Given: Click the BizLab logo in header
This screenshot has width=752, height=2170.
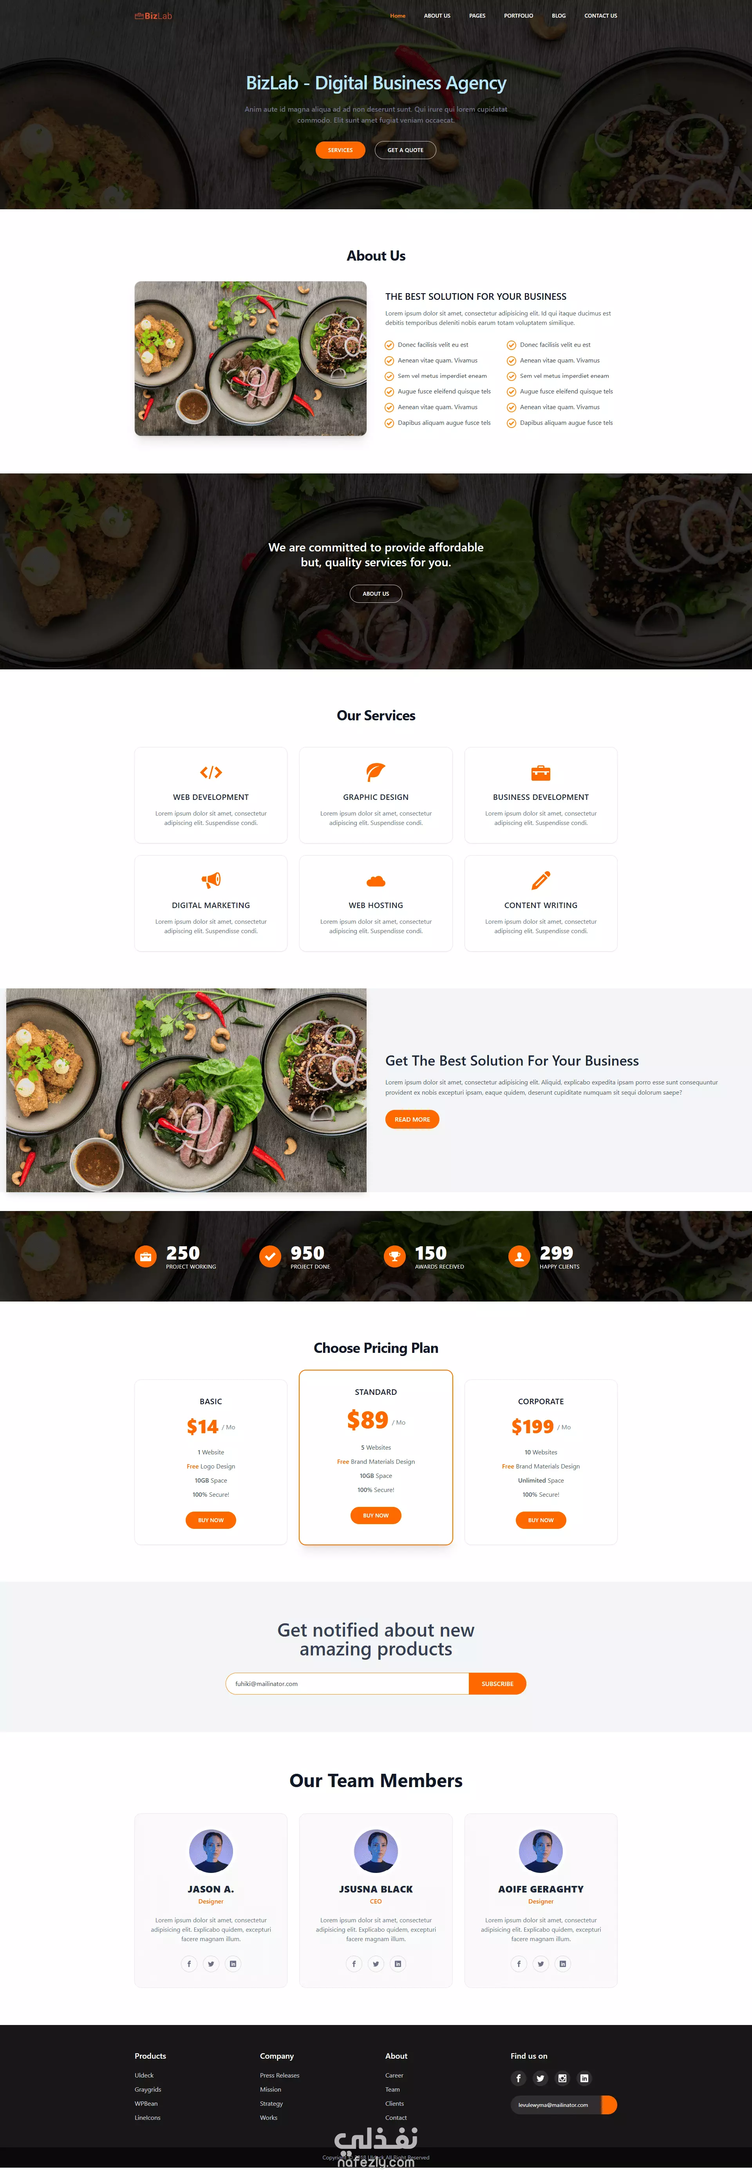Looking at the screenshot, I should pyautogui.click(x=153, y=16).
